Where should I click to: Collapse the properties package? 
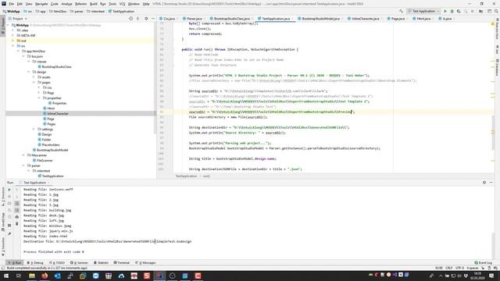[x=39, y=98]
